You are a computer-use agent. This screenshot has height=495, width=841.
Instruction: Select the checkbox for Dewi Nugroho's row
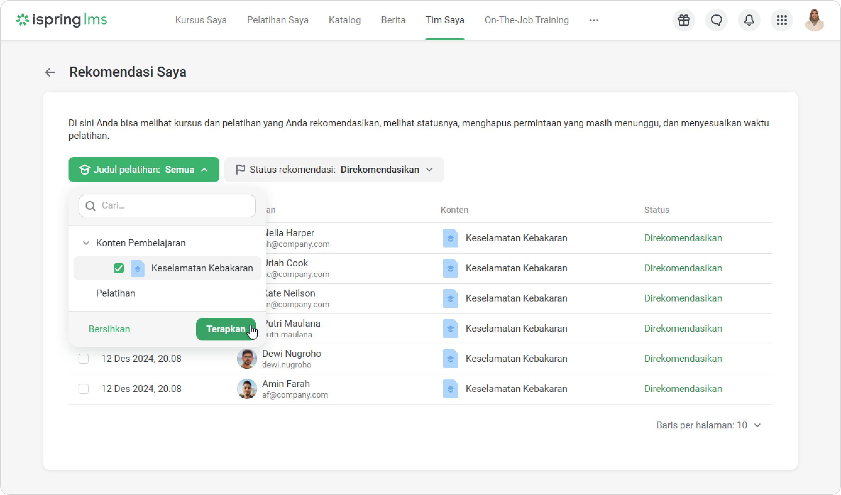(83, 359)
